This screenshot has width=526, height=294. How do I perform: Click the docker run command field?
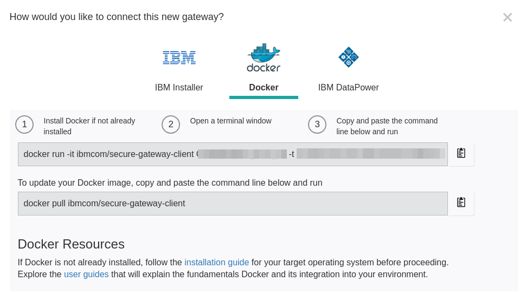[x=233, y=154]
